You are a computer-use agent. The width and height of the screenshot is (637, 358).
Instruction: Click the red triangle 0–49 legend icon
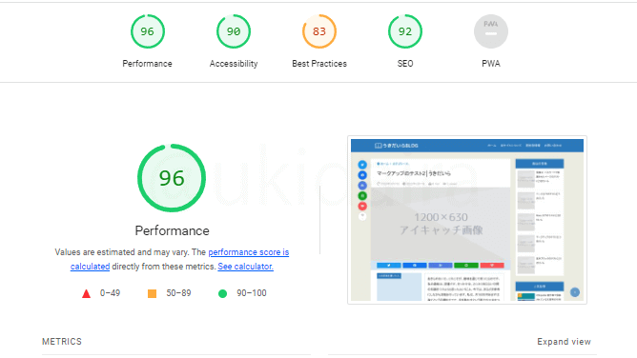(86, 293)
